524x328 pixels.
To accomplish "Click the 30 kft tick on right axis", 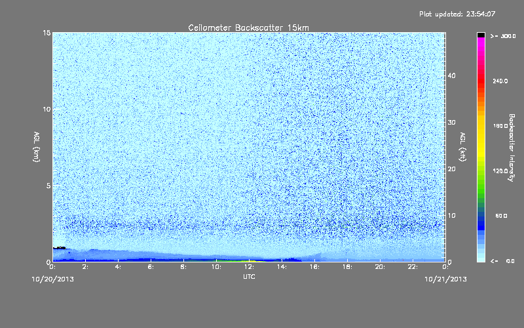I will coord(451,123).
